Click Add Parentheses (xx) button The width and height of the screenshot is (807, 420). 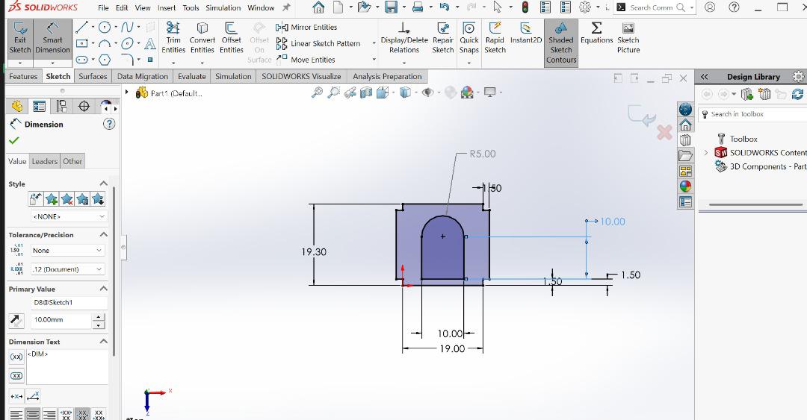tap(16, 357)
